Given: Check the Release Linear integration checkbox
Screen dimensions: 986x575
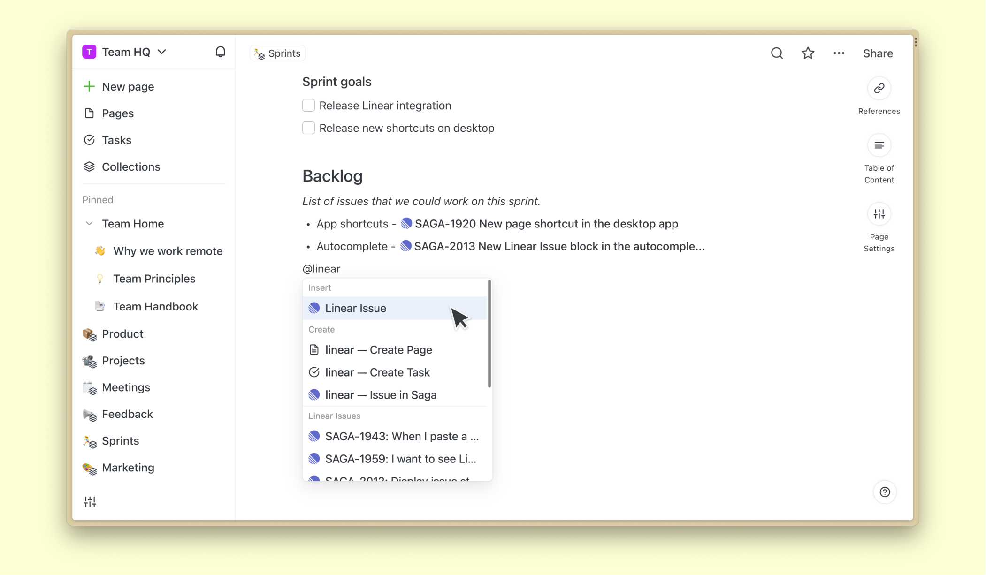Looking at the screenshot, I should click(308, 106).
